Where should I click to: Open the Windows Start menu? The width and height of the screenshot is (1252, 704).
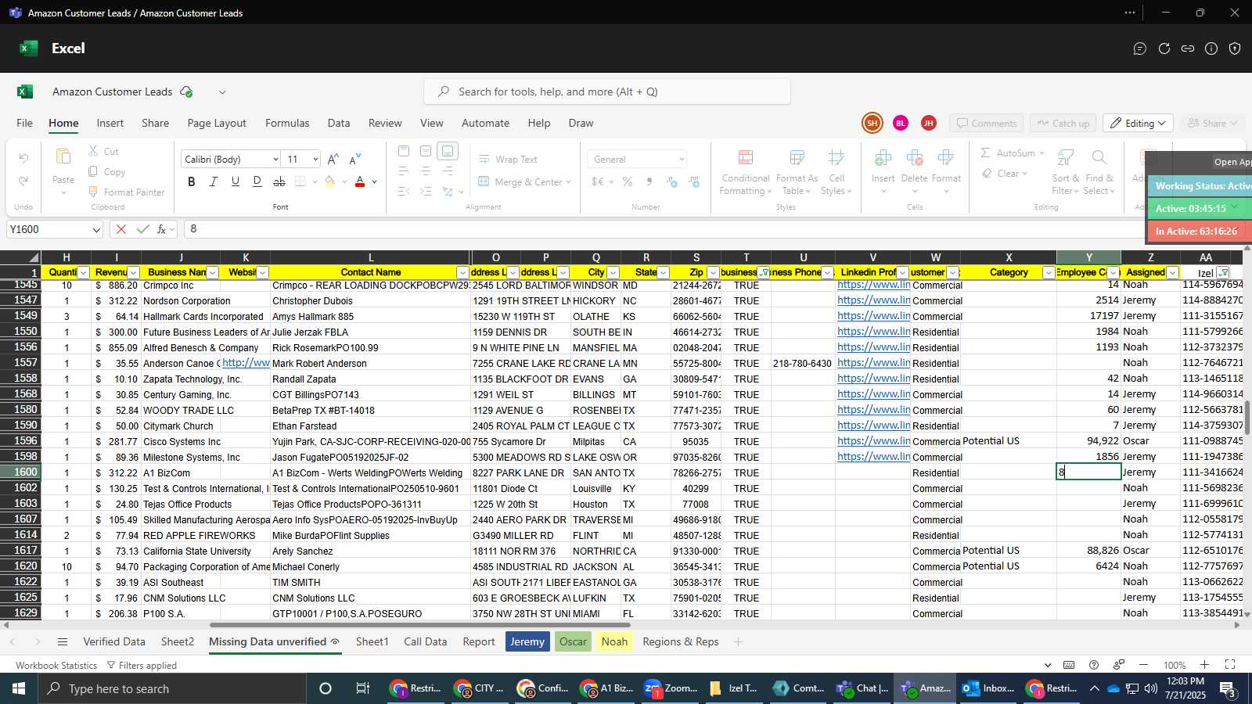pos(19,688)
